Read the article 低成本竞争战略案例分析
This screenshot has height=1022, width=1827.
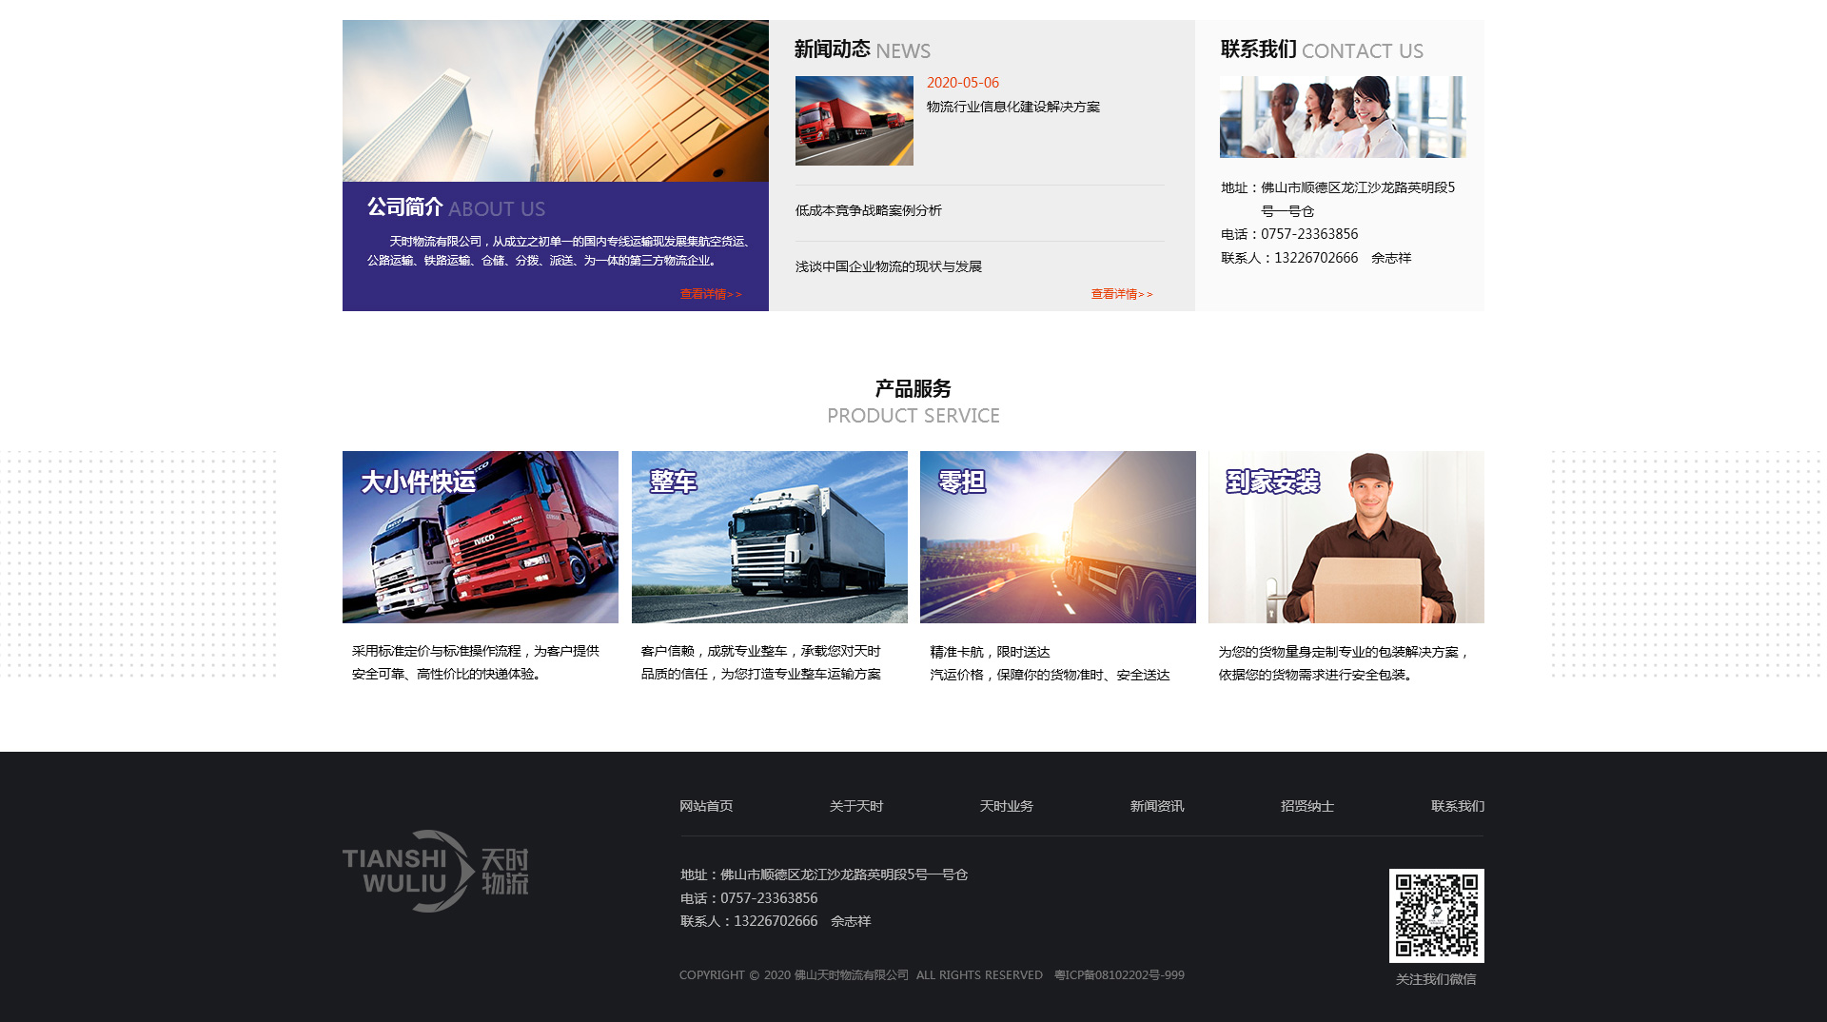868,210
